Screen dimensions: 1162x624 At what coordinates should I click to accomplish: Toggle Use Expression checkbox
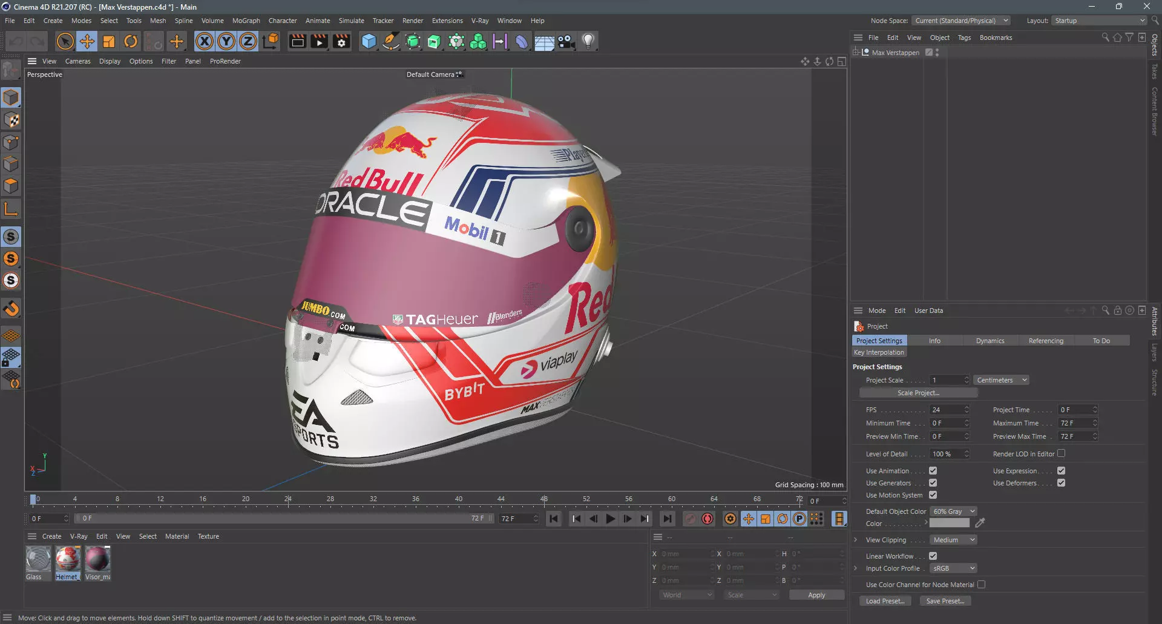[1061, 471]
